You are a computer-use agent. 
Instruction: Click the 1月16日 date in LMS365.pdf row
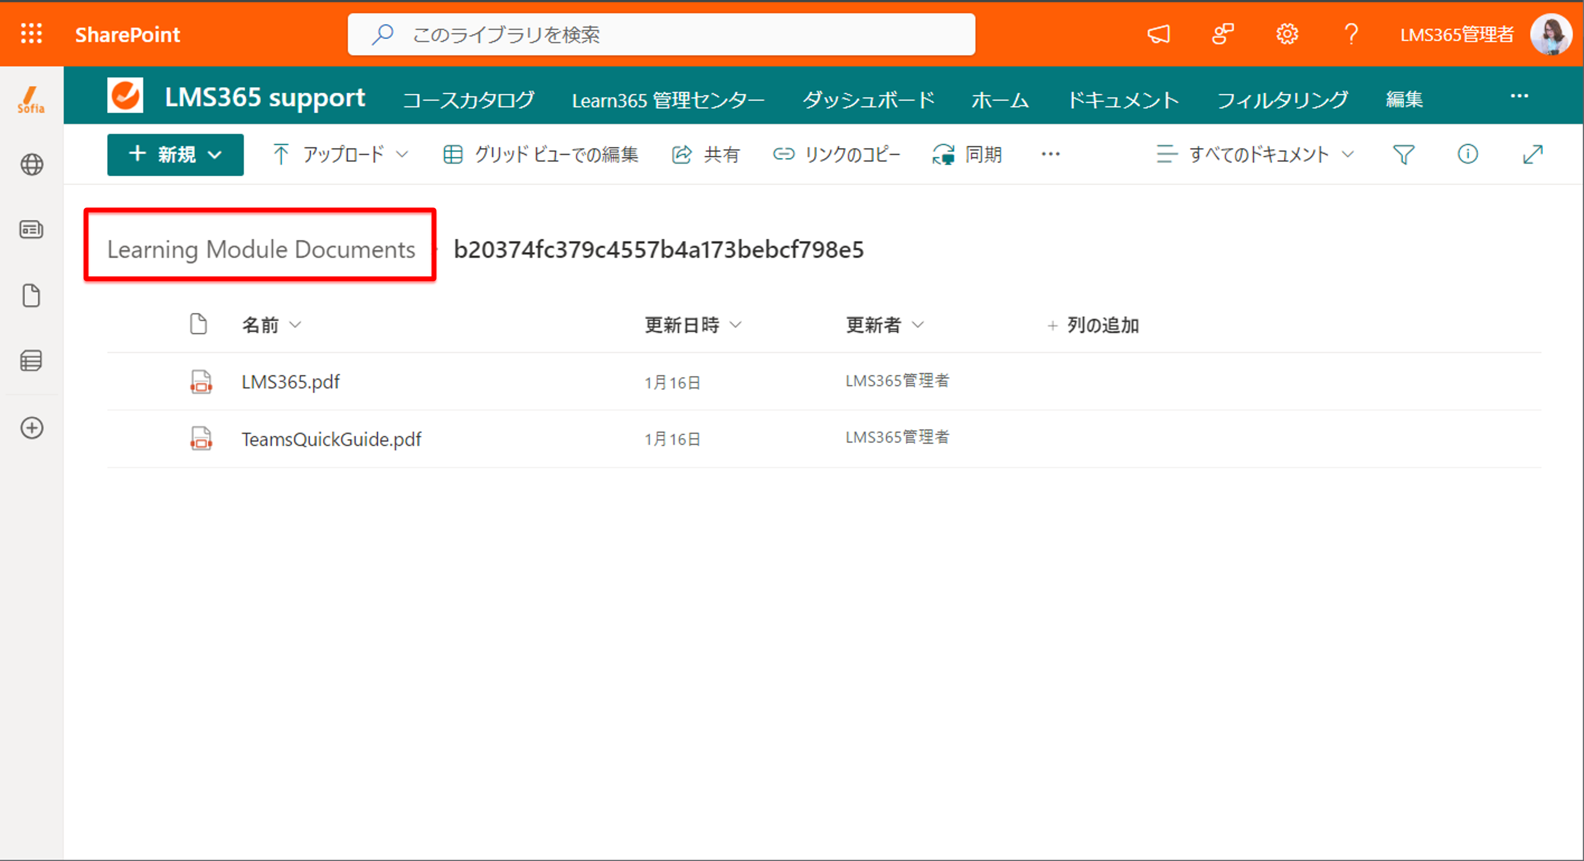pyautogui.click(x=672, y=383)
